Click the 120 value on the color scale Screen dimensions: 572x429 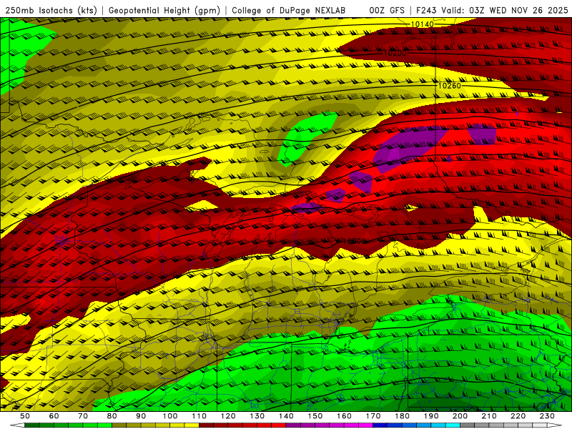pyautogui.click(x=228, y=416)
